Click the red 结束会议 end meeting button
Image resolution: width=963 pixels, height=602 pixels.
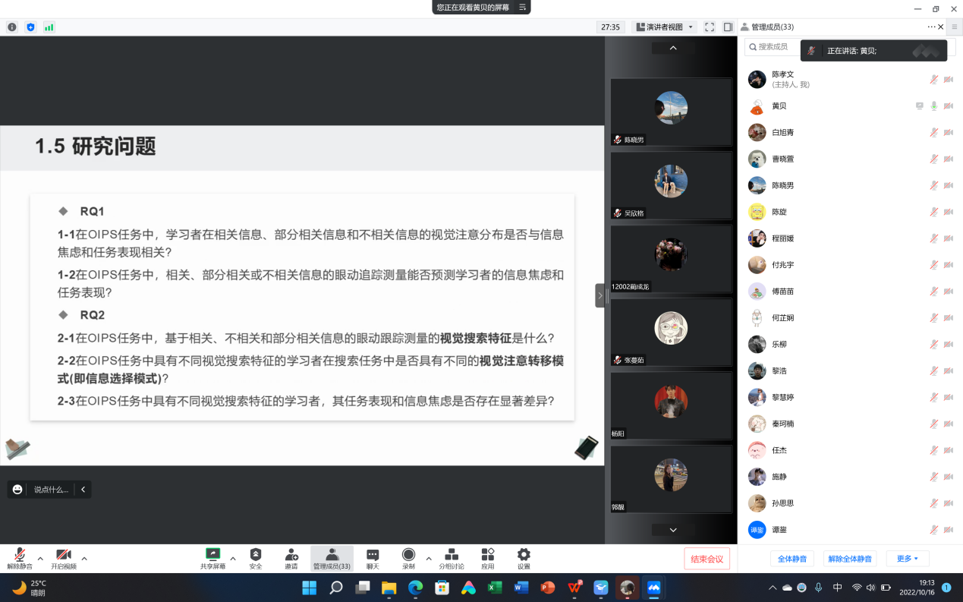coord(707,559)
